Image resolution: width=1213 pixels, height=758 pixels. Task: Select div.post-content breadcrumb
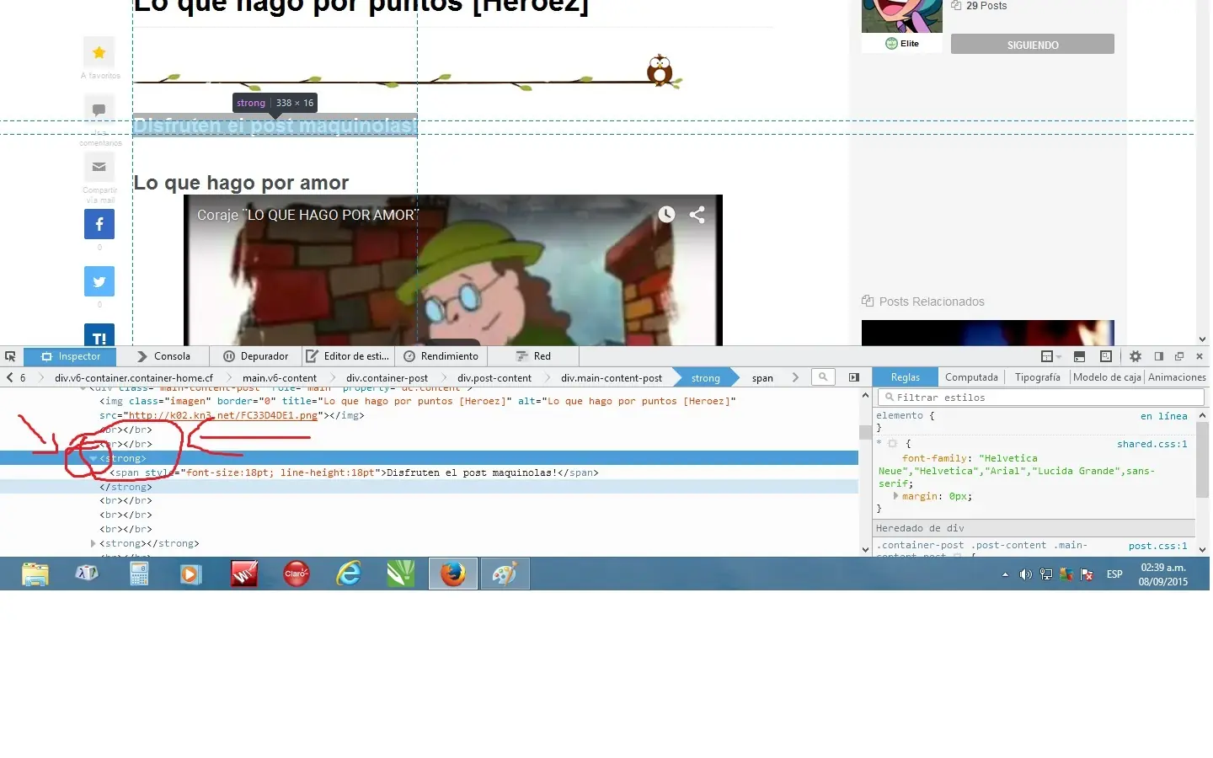click(x=494, y=378)
